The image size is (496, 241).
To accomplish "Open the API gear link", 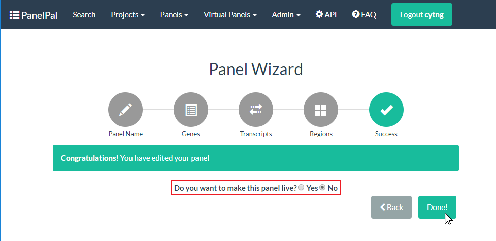I will pos(326,15).
